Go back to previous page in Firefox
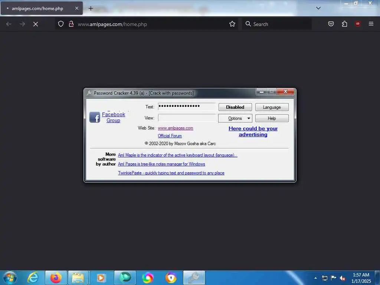This screenshot has height=285, width=380. tap(9, 24)
